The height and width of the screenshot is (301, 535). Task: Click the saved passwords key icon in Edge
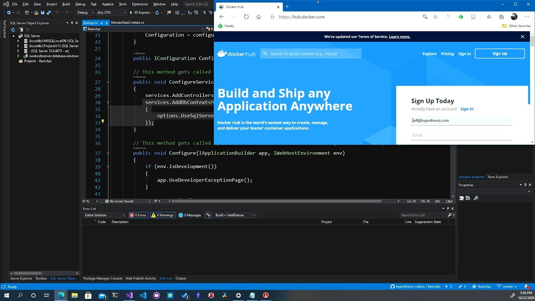425,17
